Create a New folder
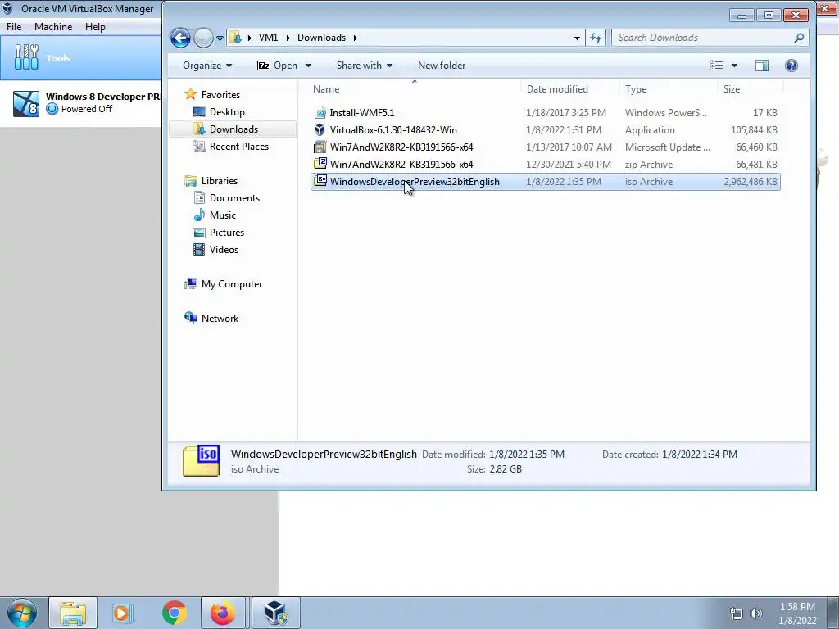This screenshot has height=629, width=839. tap(442, 66)
